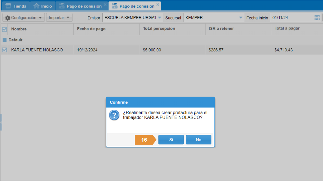Open the Fecha inicio calendar picker

point(317,18)
